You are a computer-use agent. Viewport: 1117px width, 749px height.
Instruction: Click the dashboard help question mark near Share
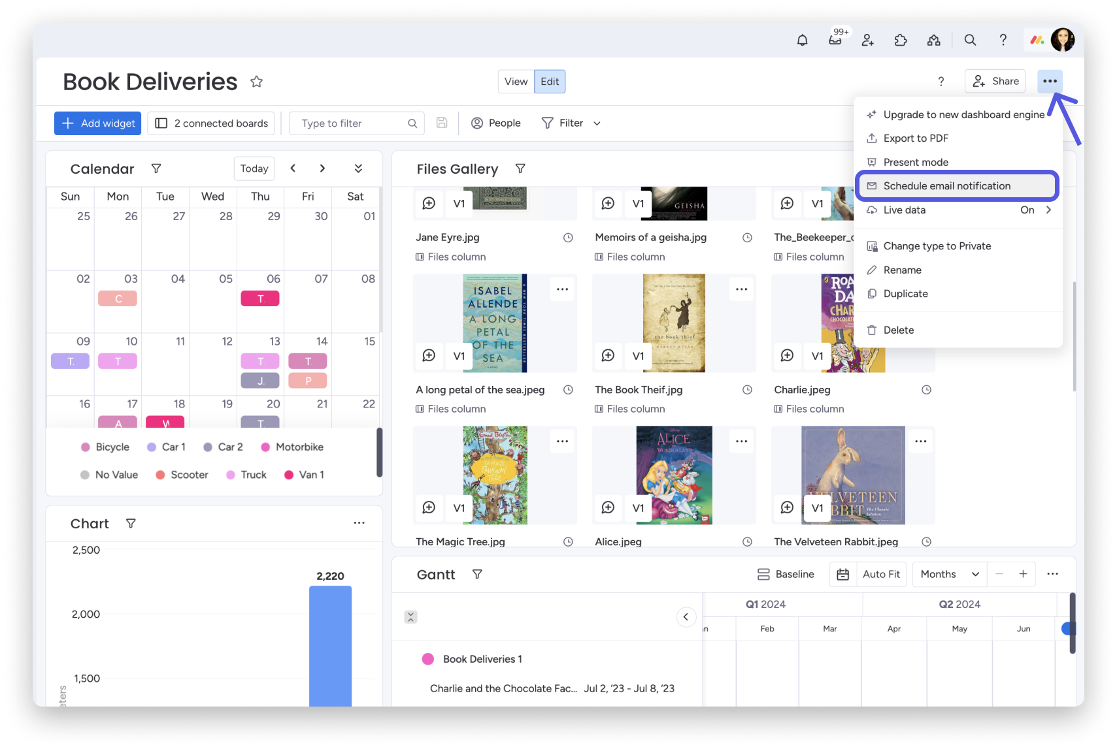941,82
